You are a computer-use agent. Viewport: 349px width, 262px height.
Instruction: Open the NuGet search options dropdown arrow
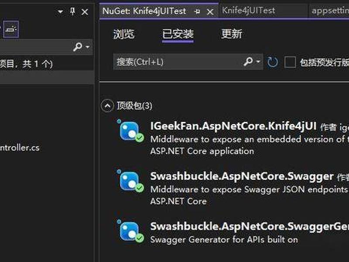(x=258, y=61)
